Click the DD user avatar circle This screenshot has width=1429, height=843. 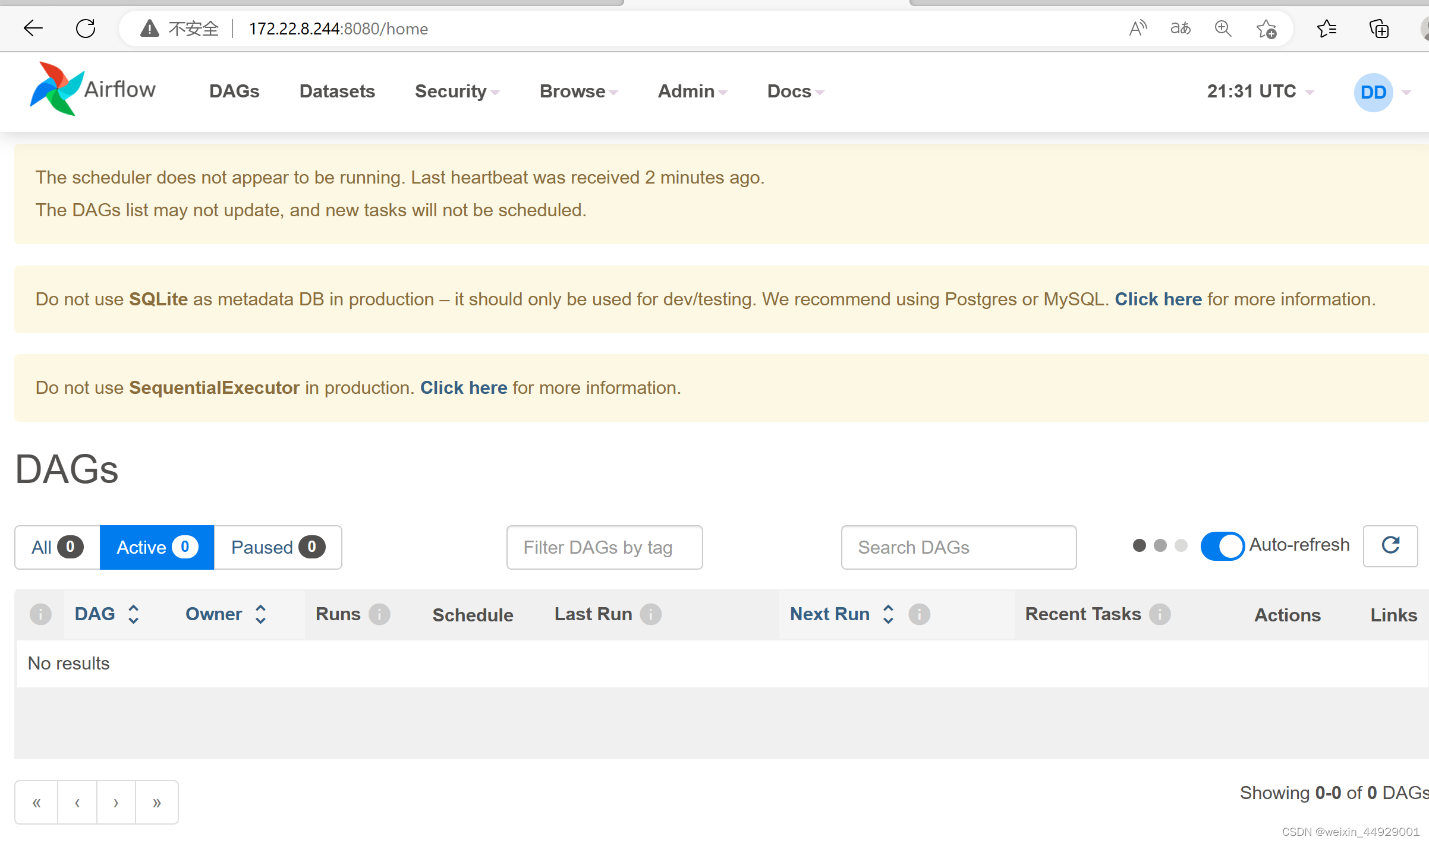1373,92
